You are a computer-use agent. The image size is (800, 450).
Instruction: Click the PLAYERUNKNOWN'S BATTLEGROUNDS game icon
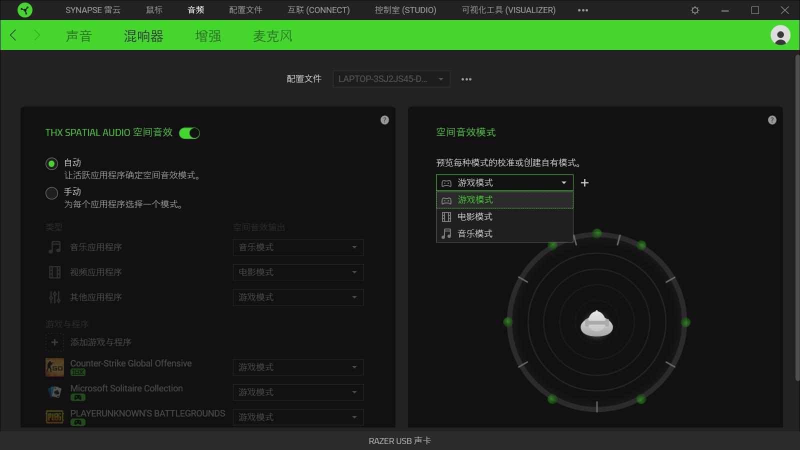pyautogui.click(x=55, y=417)
